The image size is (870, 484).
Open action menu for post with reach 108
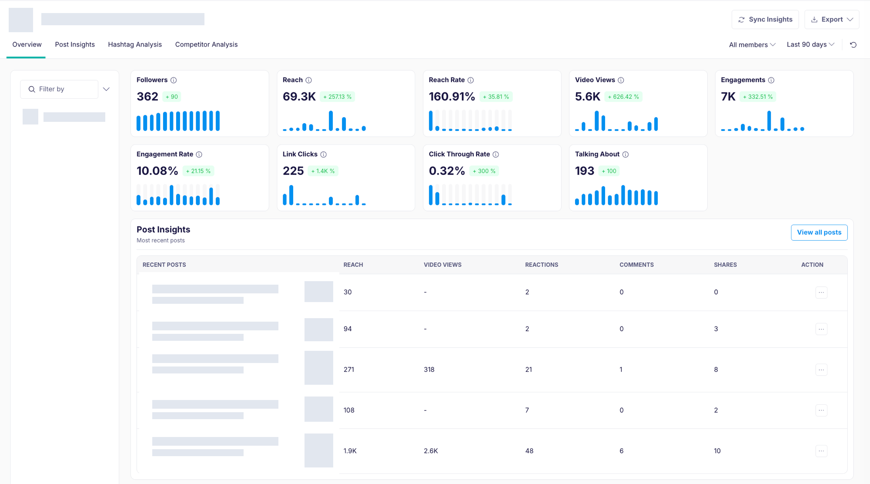(x=821, y=410)
